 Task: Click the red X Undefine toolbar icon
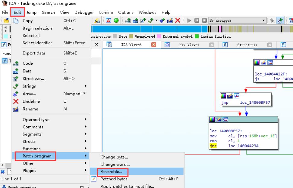[178, 20]
